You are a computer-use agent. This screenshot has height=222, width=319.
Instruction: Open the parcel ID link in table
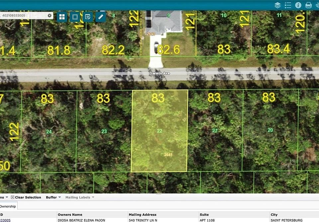point(5,220)
